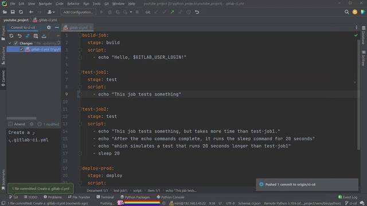
Task: Close the .gitlab-ci.yml editor tab
Action: (91, 28)
